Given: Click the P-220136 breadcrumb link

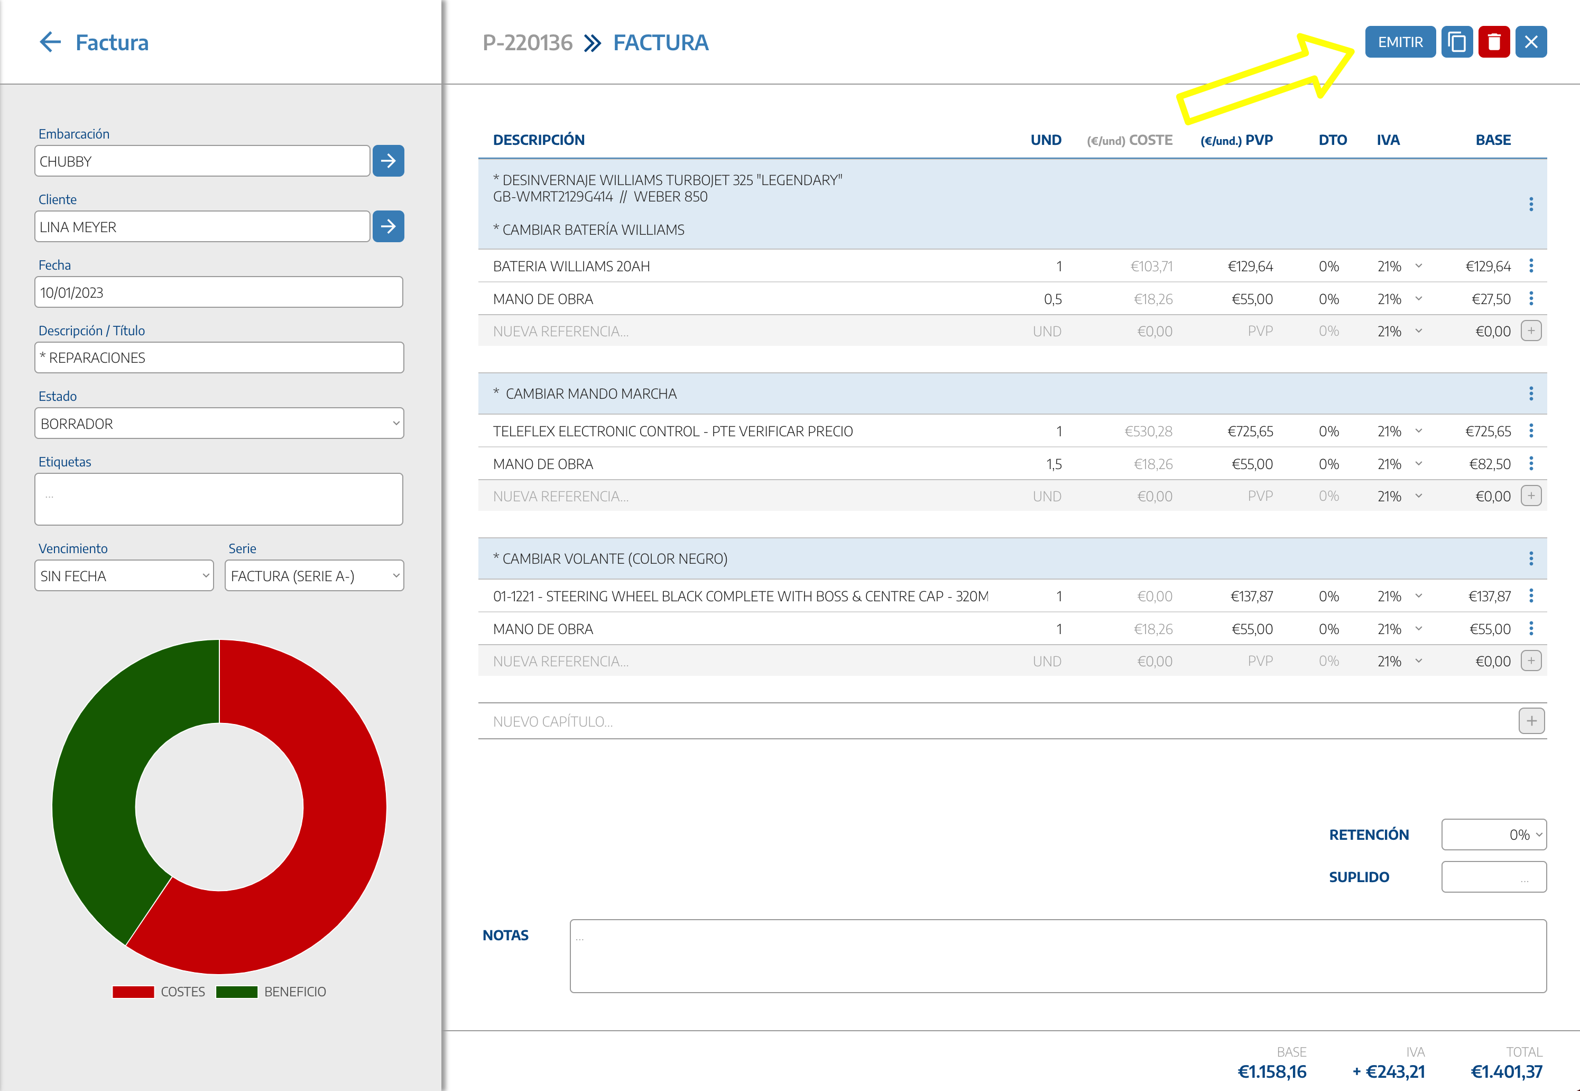Looking at the screenshot, I should pyautogui.click(x=528, y=42).
